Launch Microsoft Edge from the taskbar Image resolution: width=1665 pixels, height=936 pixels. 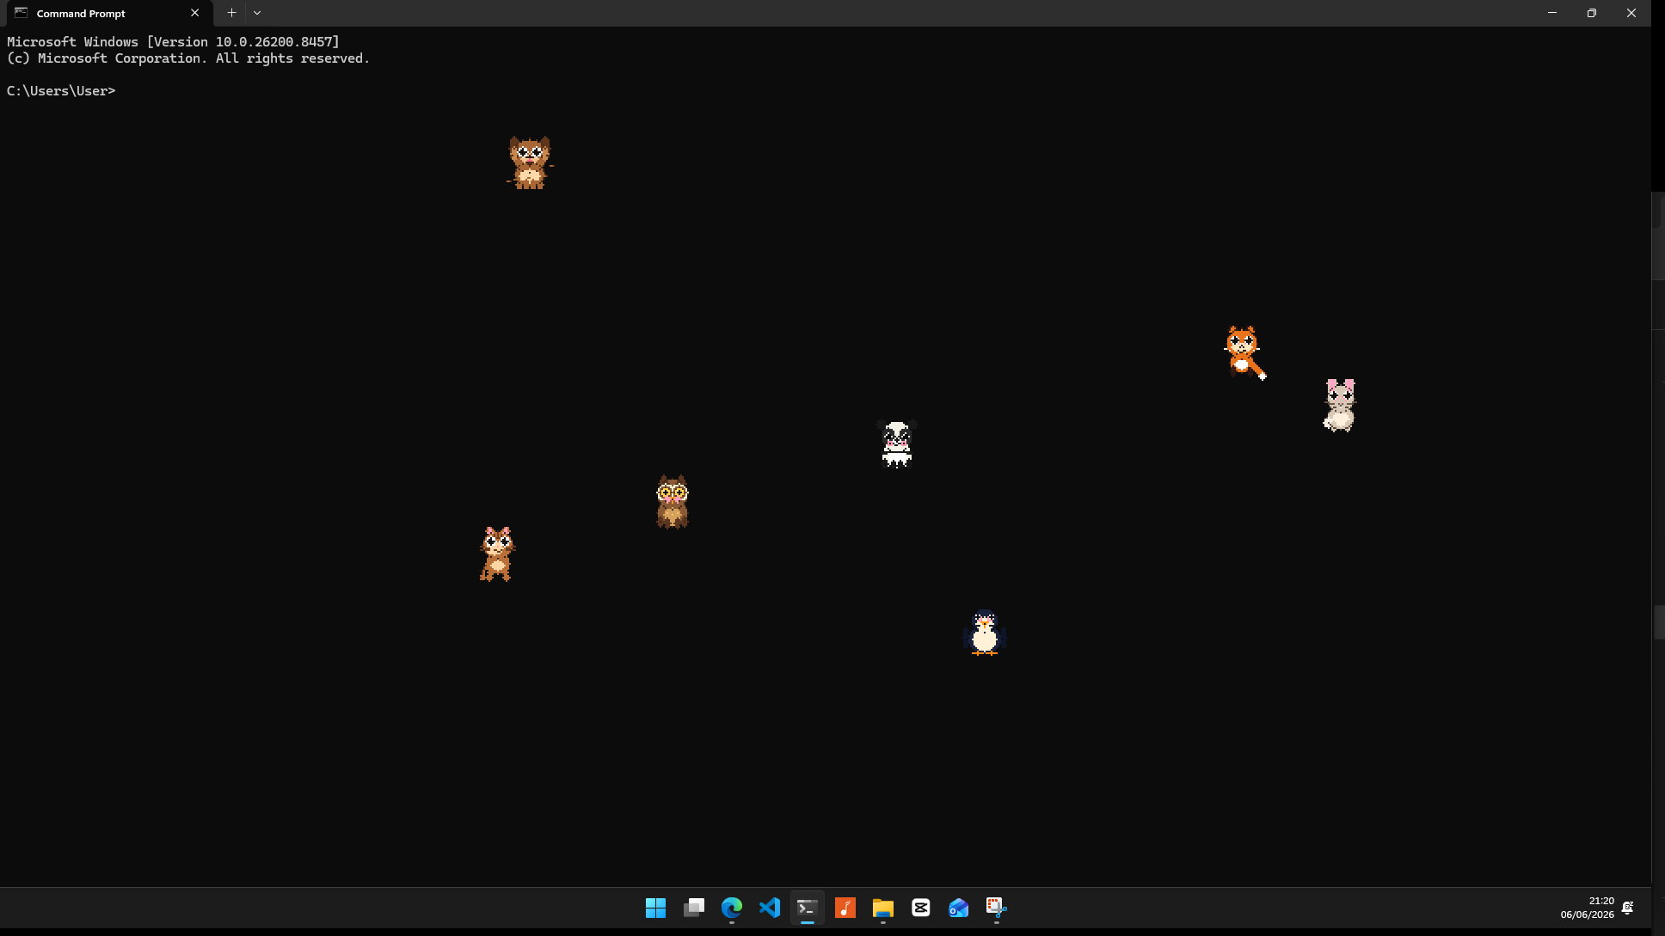pyautogui.click(x=732, y=908)
